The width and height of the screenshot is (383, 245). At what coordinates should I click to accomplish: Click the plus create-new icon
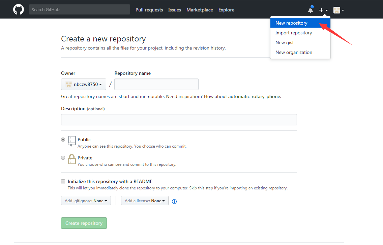(x=323, y=10)
